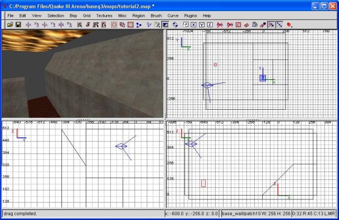This screenshot has width=339, height=220.
Task: Hollow the selected brush
Action: [131, 25]
